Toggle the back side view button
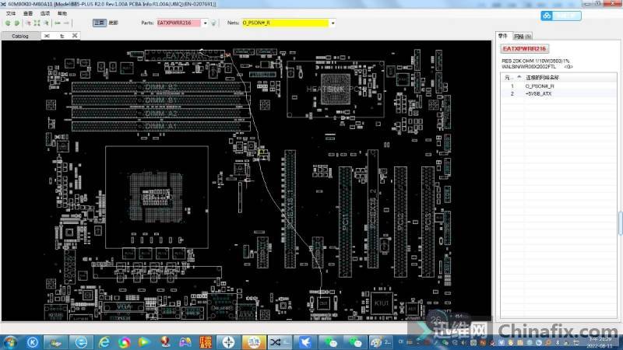This screenshot has height=350, width=623. [x=113, y=23]
